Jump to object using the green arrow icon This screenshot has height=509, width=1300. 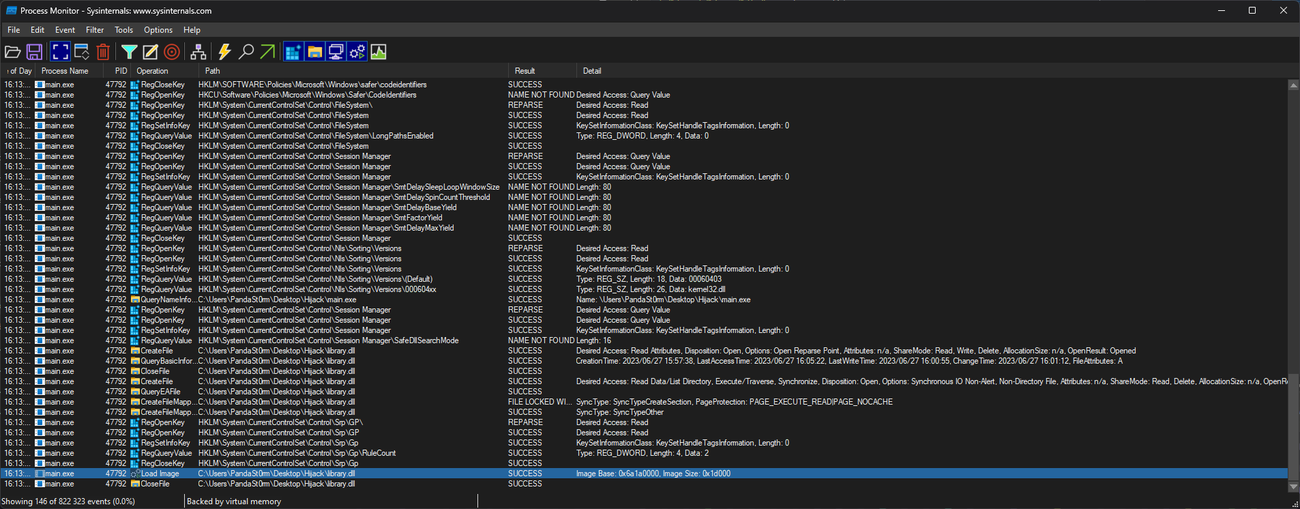pyautogui.click(x=267, y=52)
